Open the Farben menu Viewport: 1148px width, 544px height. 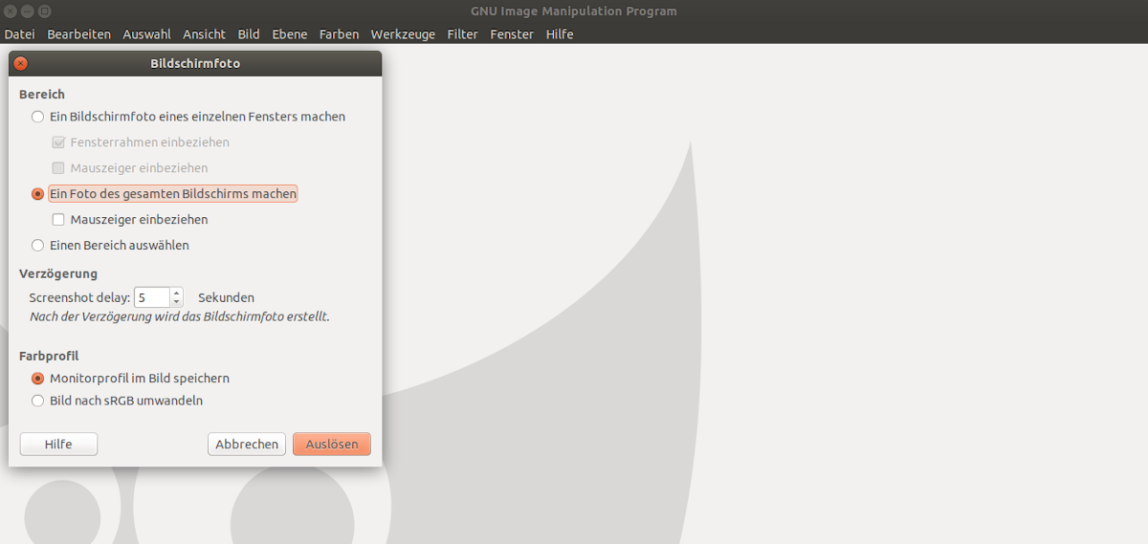pyautogui.click(x=340, y=34)
